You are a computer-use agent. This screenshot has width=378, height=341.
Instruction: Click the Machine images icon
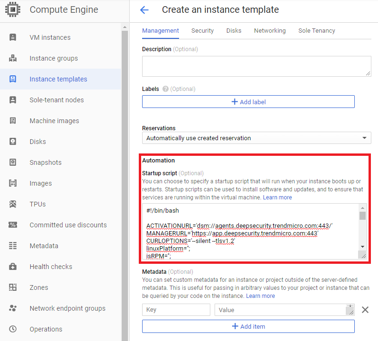[x=13, y=121]
